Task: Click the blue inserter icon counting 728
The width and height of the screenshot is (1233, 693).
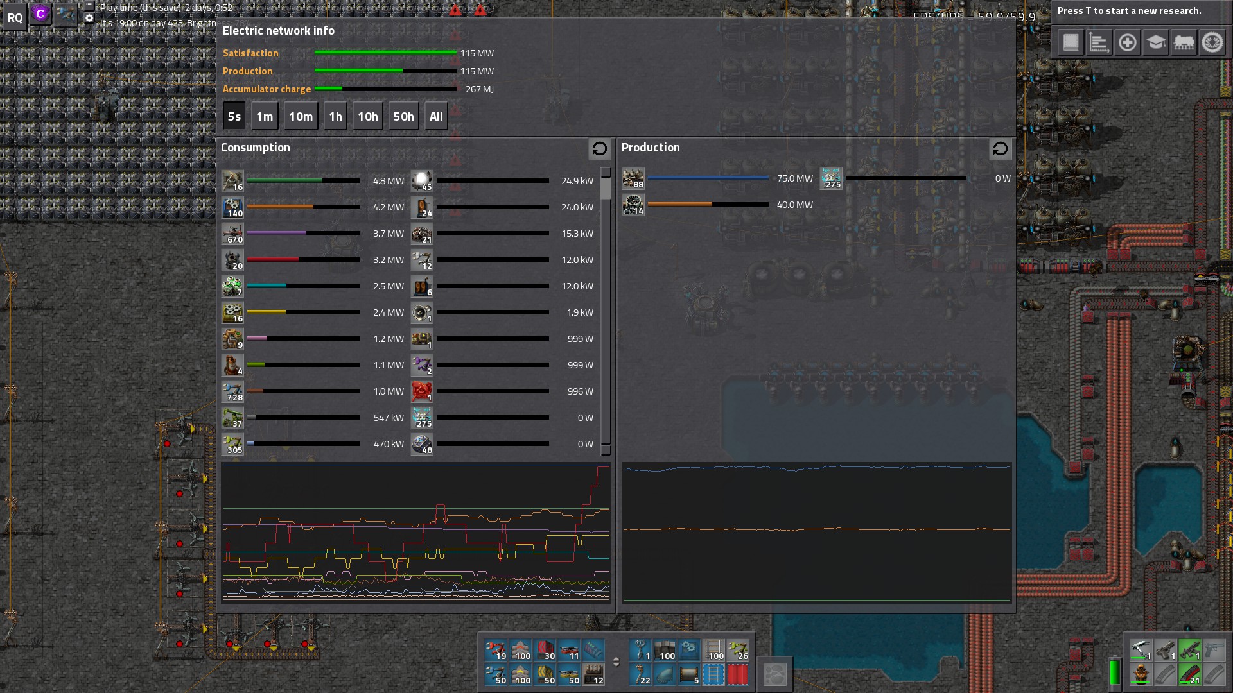Action: coord(232,391)
